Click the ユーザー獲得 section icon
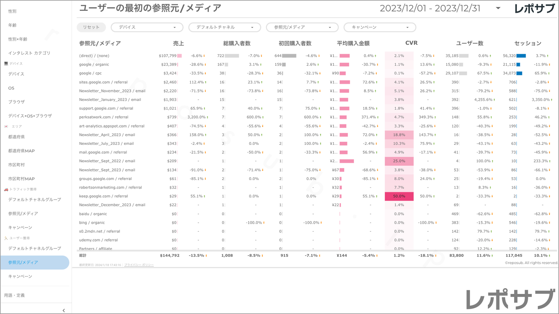Image resolution: width=559 pixels, height=314 pixels. pos(6,238)
